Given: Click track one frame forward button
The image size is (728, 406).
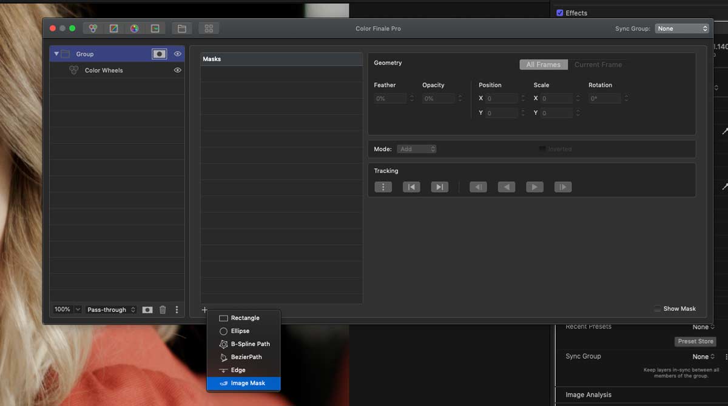Looking at the screenshot, I should 563,187.
